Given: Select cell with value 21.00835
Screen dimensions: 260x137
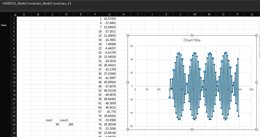Looking at the screenshot, I should tap(109, 36).
